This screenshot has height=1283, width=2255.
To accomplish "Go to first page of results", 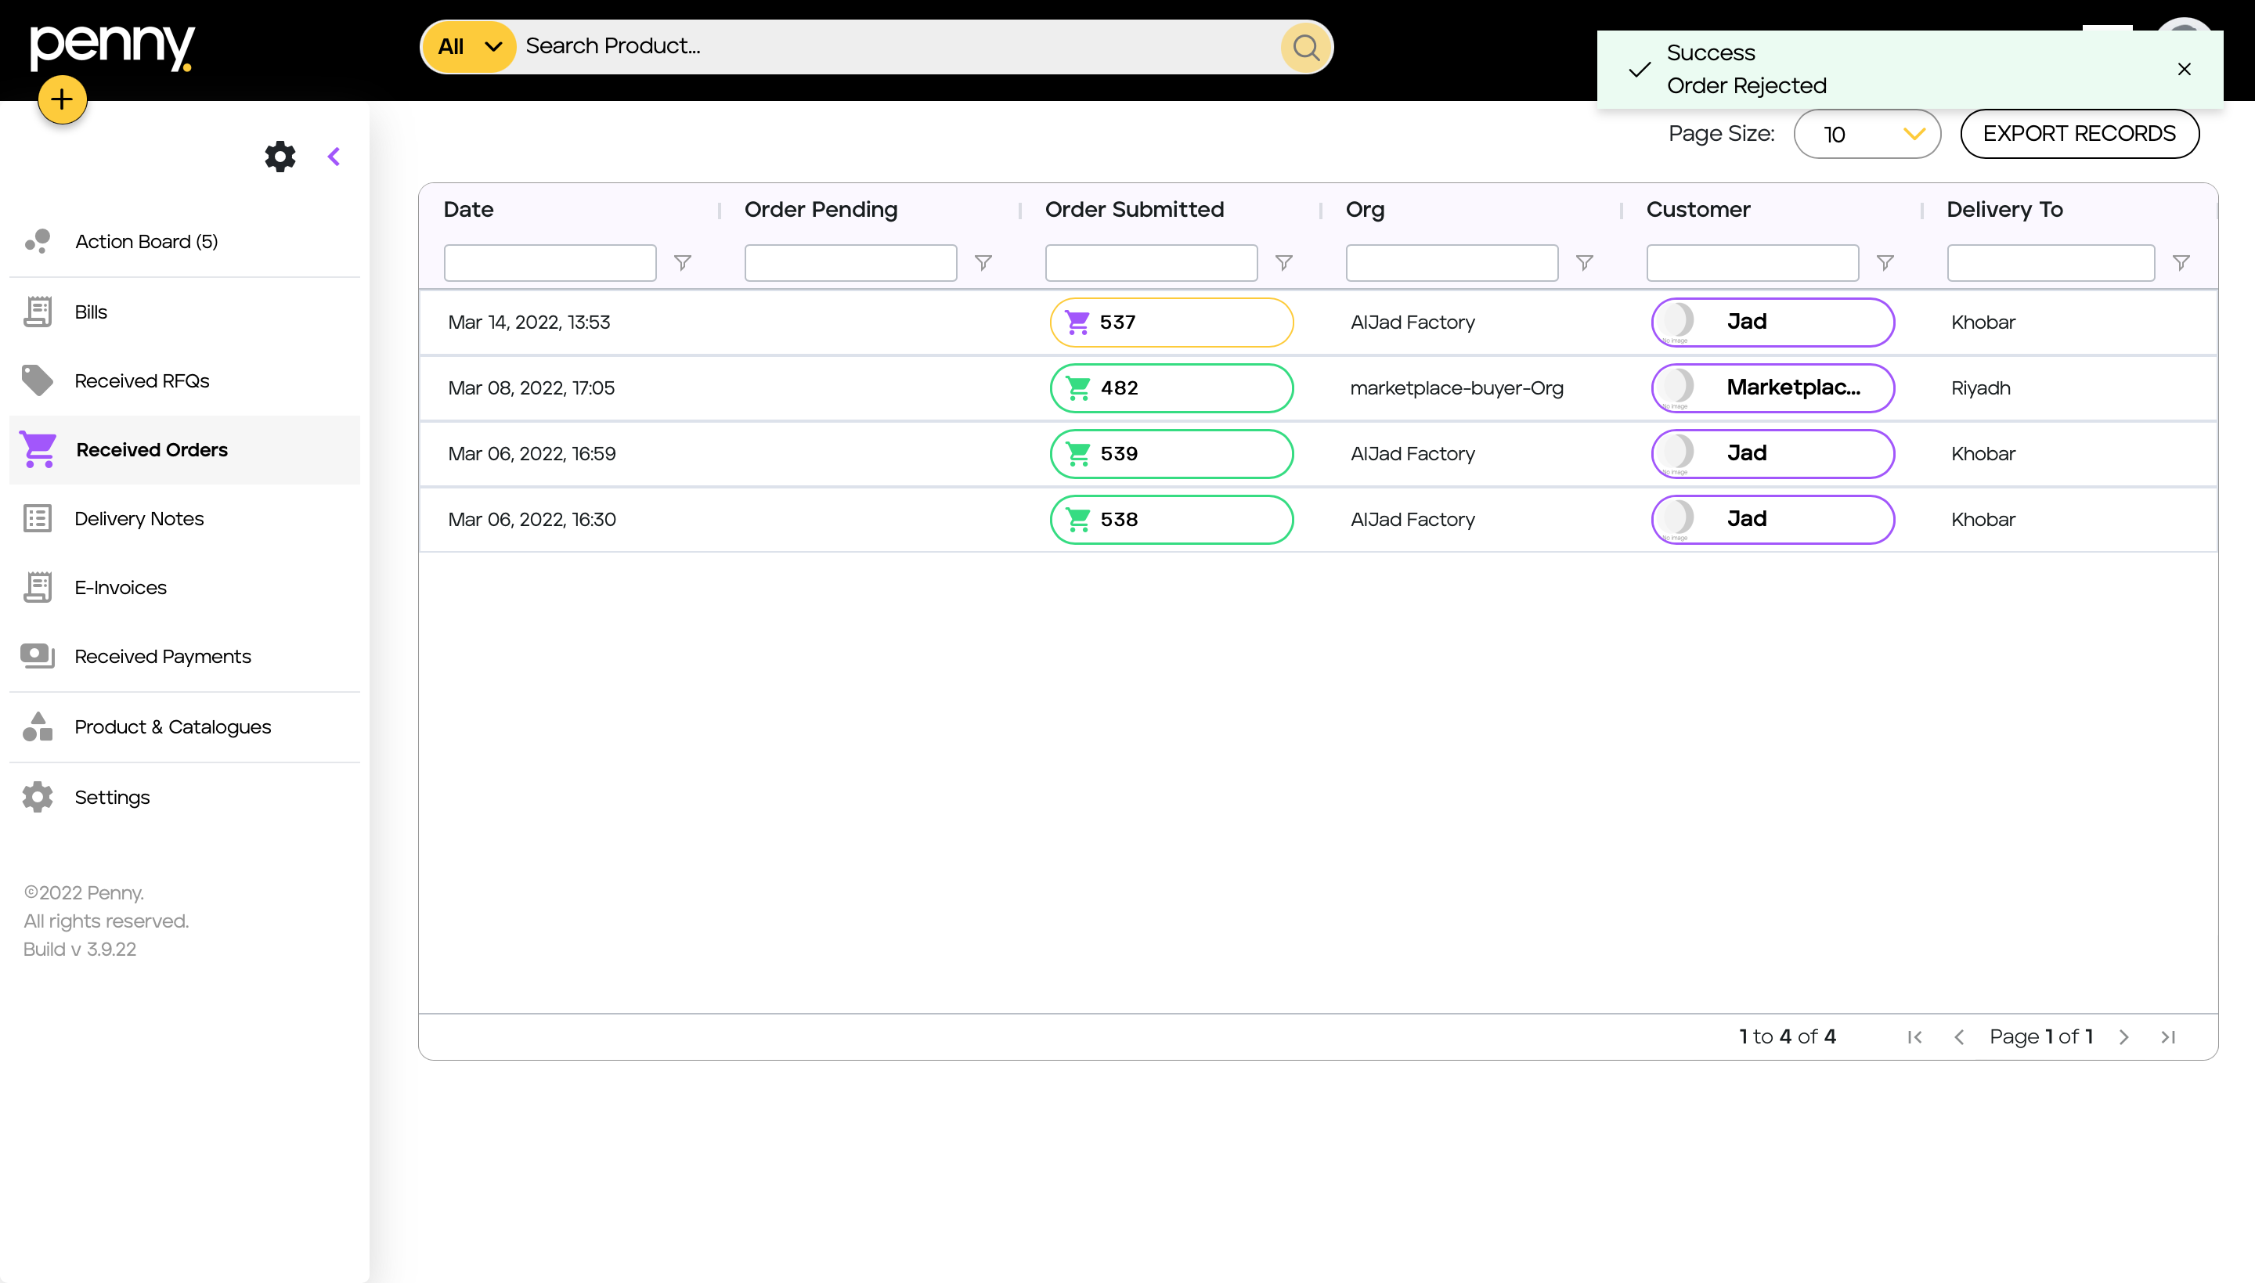I will (x=1914, y=1037).
